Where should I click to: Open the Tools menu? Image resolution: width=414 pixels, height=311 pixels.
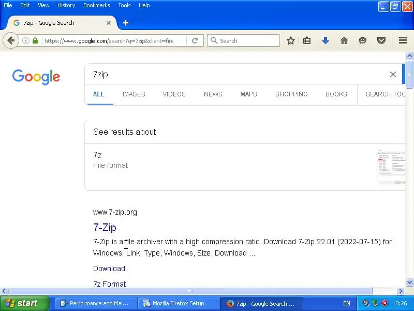click(x=124, y=5)
